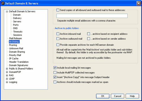Expand the DomainPOP tree node
This screenshot has width=142, height=101.
coord(7,72)
